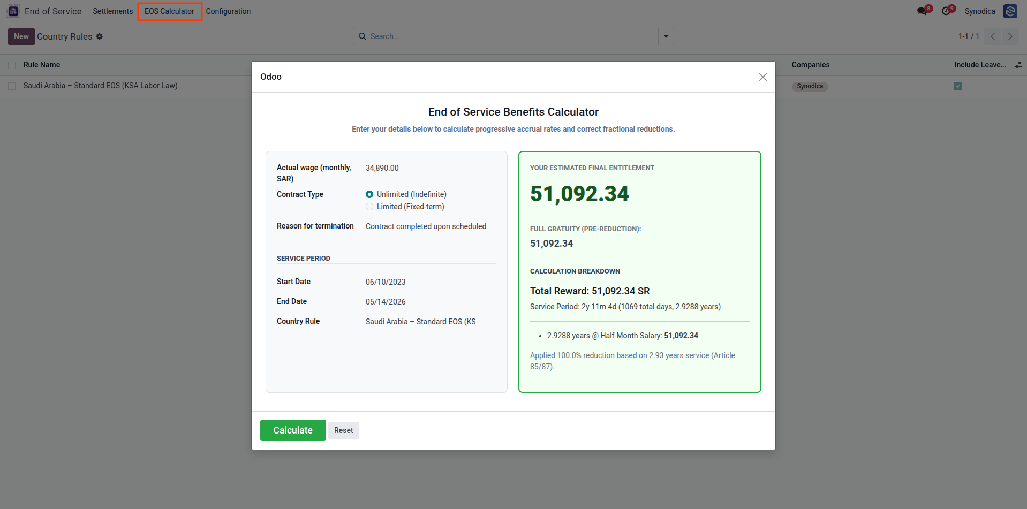This screenshot has width=1027, height=509.
Task: Expand the search options dropdown arrow
Action: click(666, 36)
